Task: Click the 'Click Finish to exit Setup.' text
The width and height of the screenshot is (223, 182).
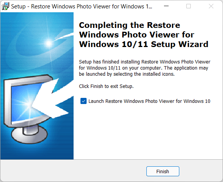Action: click(106, 86)
